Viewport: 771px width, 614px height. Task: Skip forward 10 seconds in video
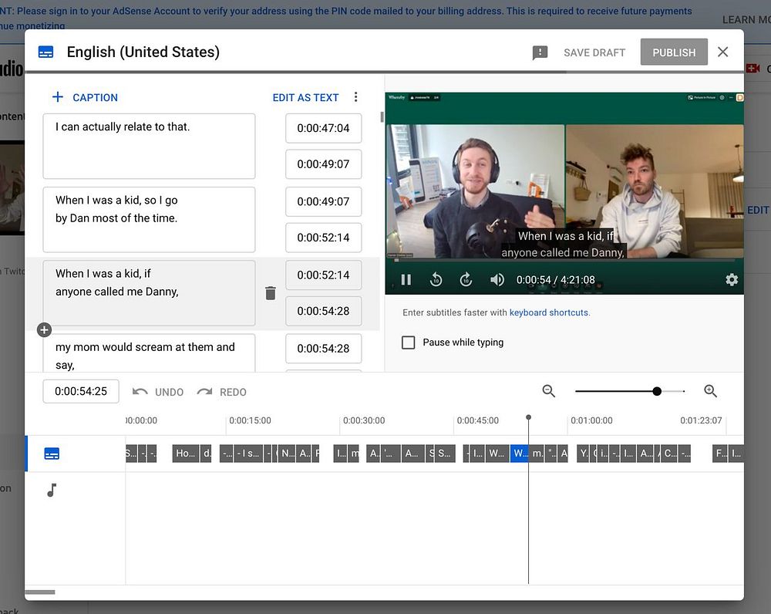(466, 280)
